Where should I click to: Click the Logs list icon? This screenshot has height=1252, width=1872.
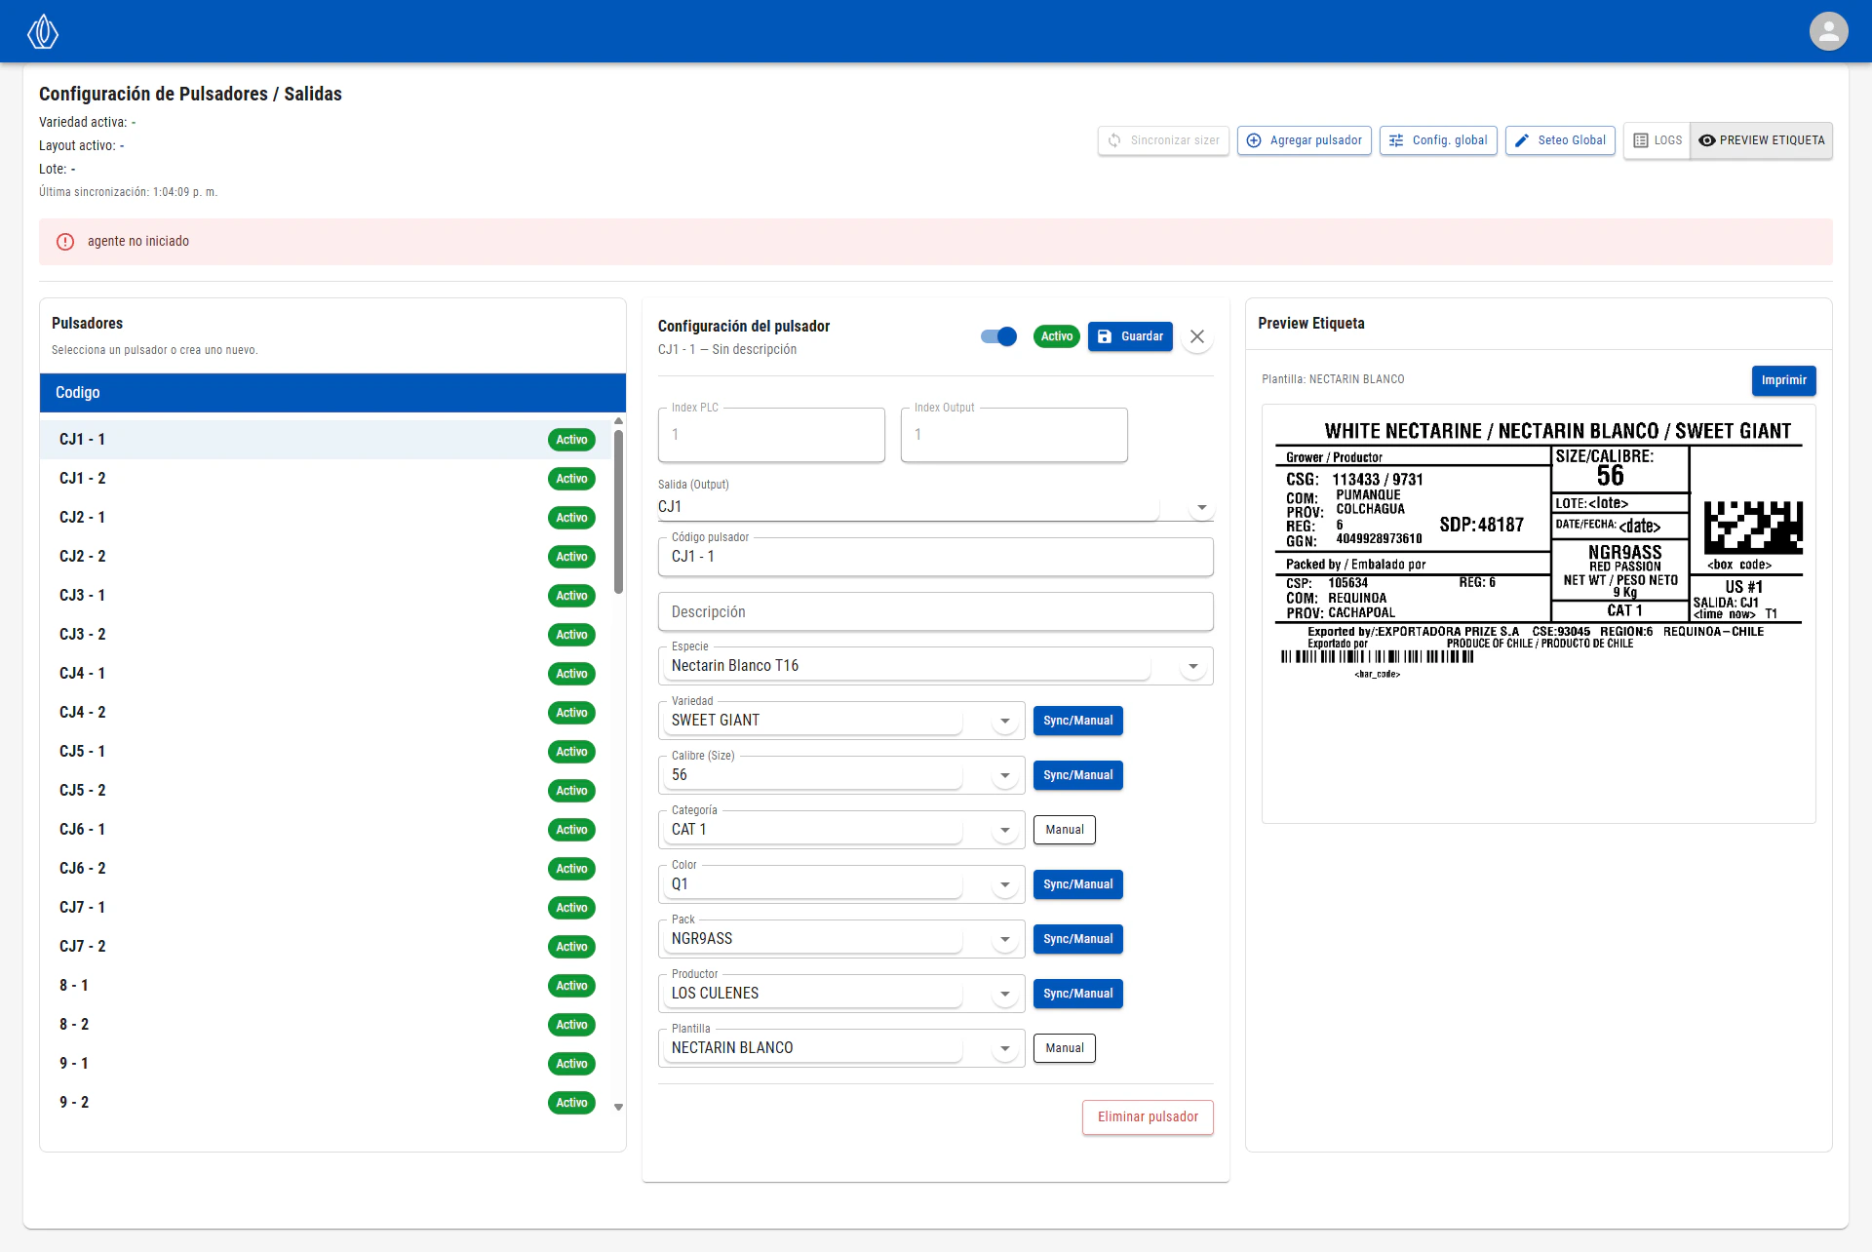pyautogui.click(x=1641, y=140)
